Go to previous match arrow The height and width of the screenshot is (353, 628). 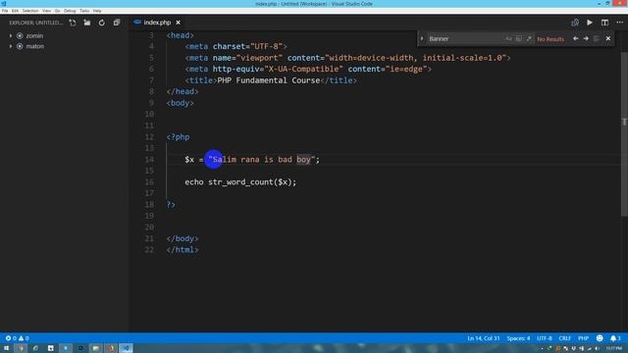click(x=576, y=39)
